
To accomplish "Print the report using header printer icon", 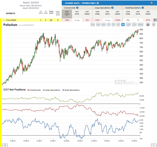I will click(151, 3).
